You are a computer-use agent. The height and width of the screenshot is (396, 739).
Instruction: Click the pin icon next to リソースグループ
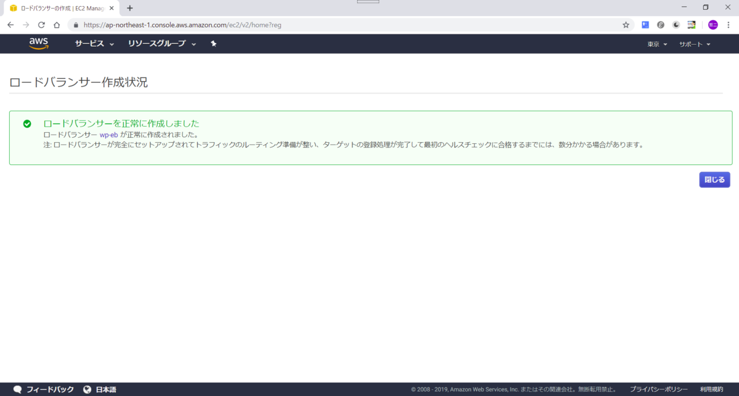tap(213, 44)
